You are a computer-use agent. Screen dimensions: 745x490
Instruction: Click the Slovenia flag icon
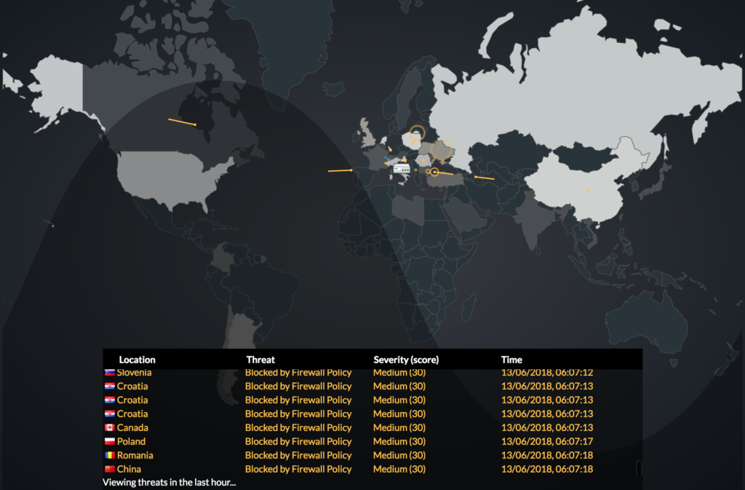110,373
